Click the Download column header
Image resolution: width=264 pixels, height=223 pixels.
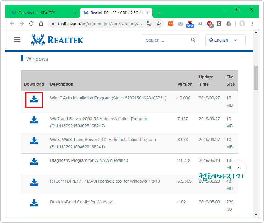point(34,84)
